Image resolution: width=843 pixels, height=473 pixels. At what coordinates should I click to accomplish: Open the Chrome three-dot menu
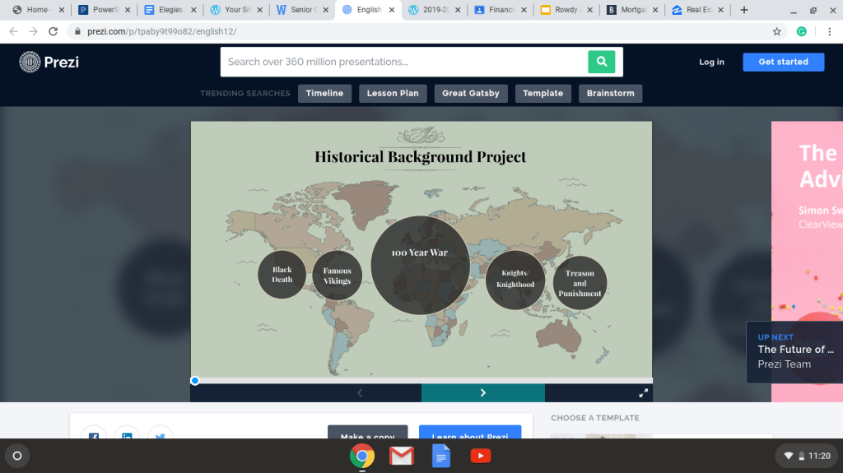coord(827,31)
